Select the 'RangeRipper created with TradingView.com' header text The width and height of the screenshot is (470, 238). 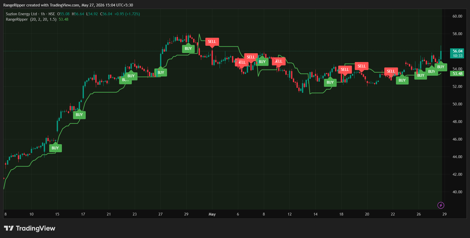(x=42, y=5)
